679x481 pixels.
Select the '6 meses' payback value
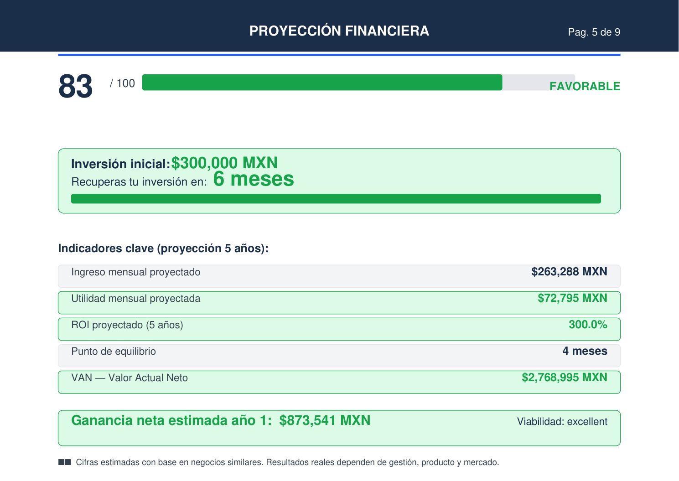[254, 179]
